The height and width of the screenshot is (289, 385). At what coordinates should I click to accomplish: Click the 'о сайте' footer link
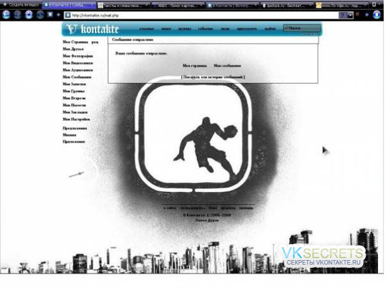[169, 208]
